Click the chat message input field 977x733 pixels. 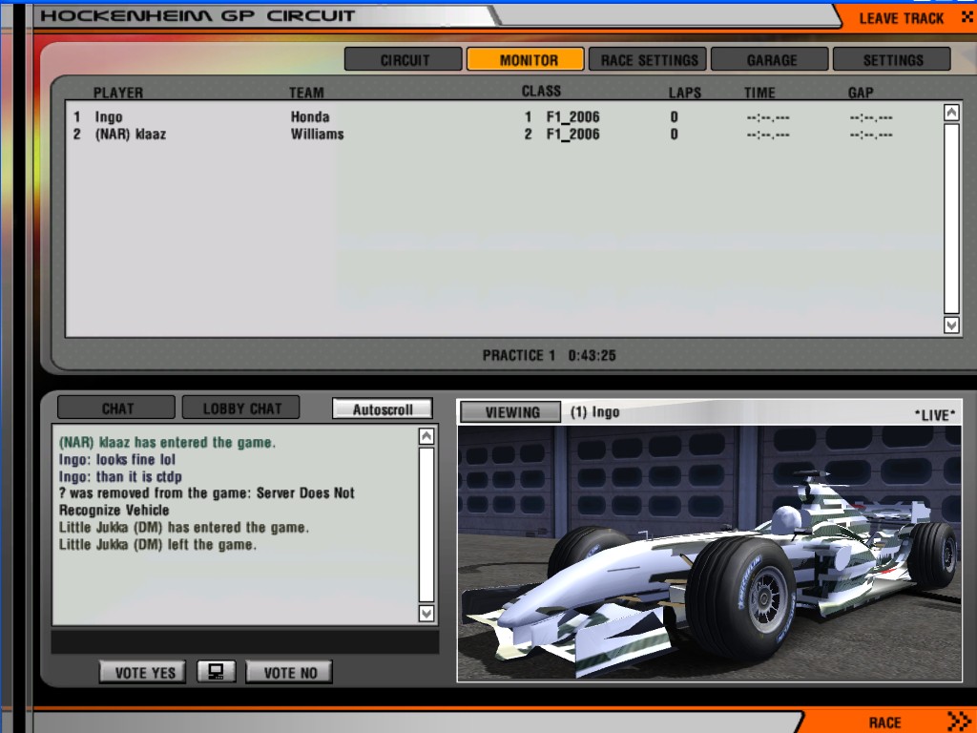pos(244,641)
